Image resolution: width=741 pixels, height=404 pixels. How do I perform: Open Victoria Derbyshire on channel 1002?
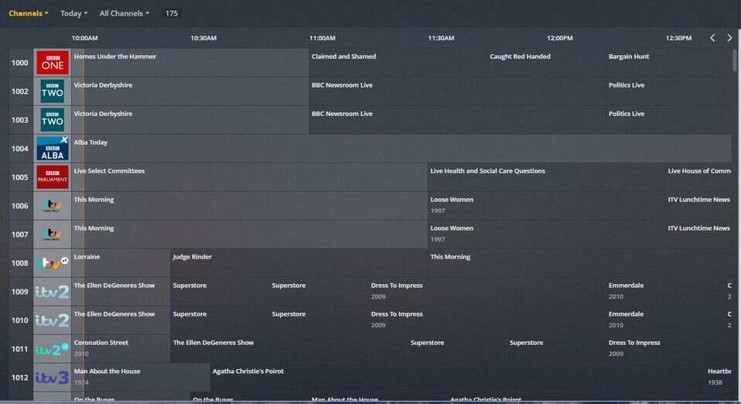190,91
